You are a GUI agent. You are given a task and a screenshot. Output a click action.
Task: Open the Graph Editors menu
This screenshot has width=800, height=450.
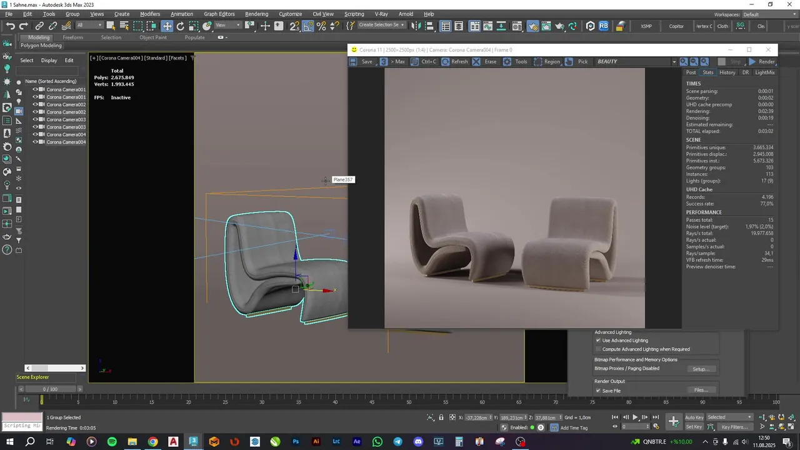219,14
